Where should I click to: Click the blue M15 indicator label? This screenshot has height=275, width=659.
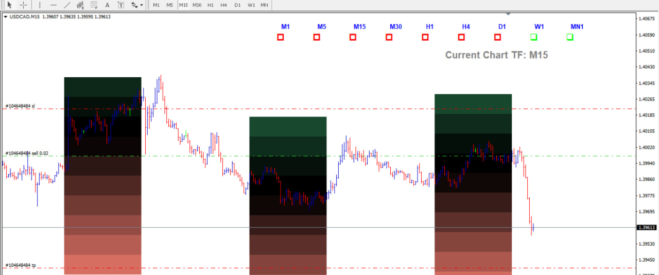click(359, 26)
